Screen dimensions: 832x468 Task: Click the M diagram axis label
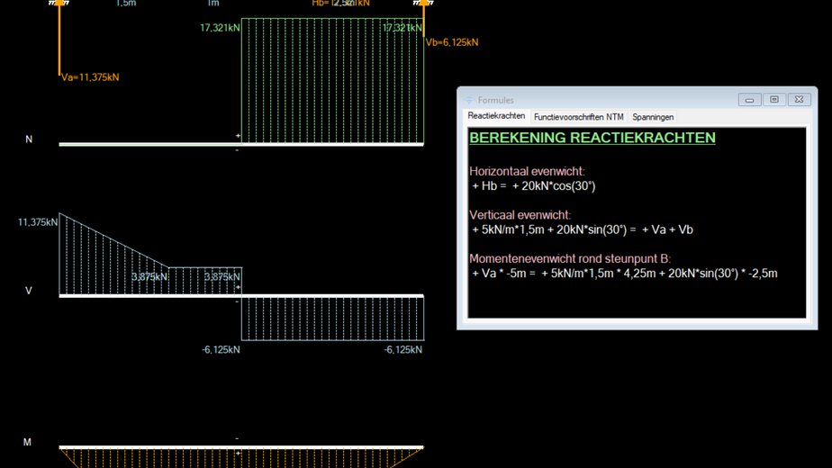(x=27, y=442)
